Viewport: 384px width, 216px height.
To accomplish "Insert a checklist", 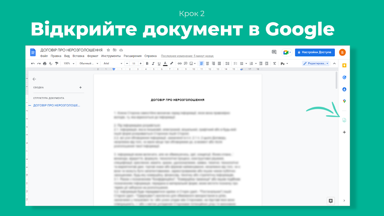I will coord(235,64).
